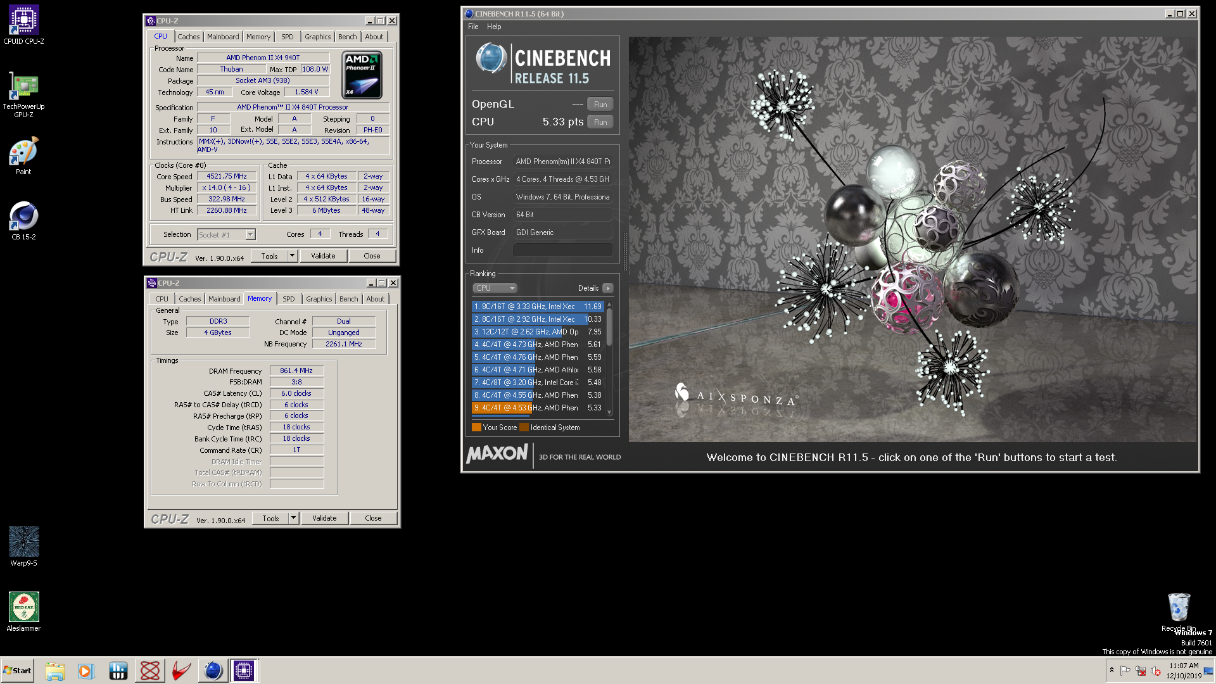1216x684 pixels.
Task: Select highlighted ranking entry 4C/4T @ 4.53 GHz
Action: (538, 408)
